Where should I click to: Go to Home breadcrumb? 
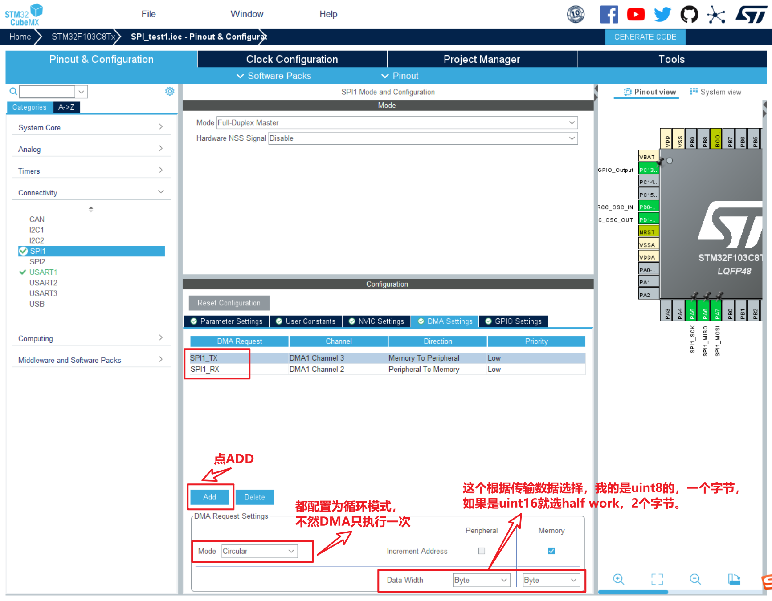click(x=20, y=37)
